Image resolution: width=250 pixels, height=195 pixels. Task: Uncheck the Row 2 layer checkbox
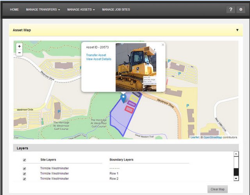24,179
